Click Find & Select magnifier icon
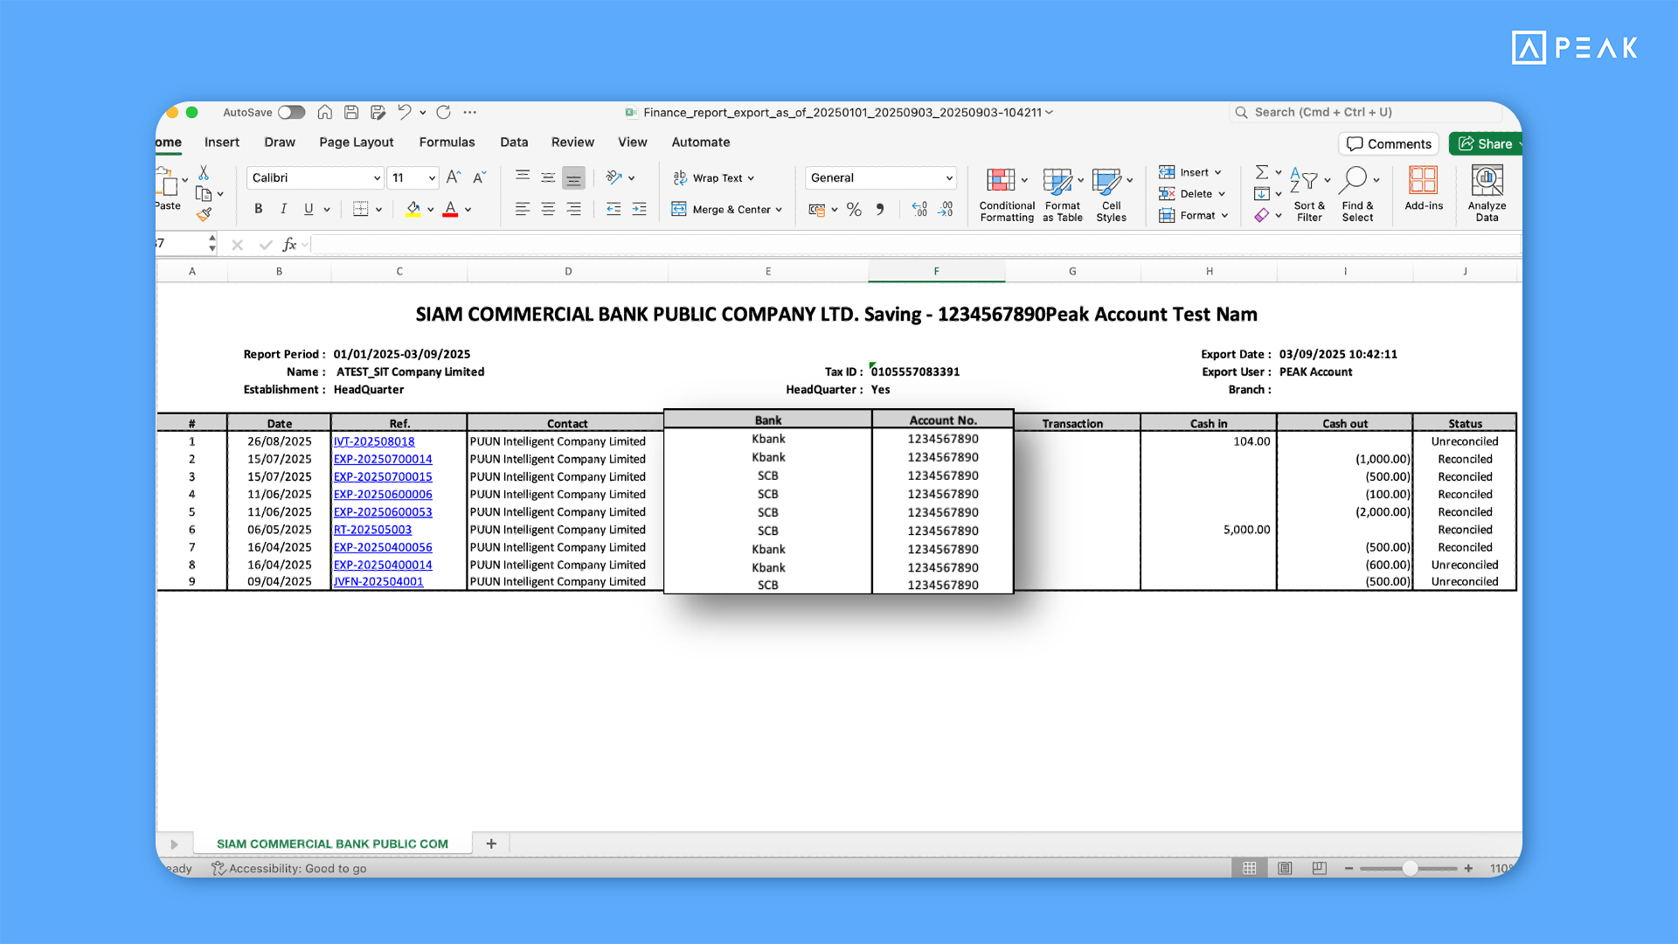The height and width of the screenshot is (944, 1678). [x=1354, y=179]
